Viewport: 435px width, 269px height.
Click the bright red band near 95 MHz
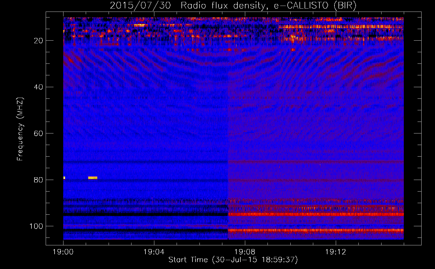tap(316, 214)
